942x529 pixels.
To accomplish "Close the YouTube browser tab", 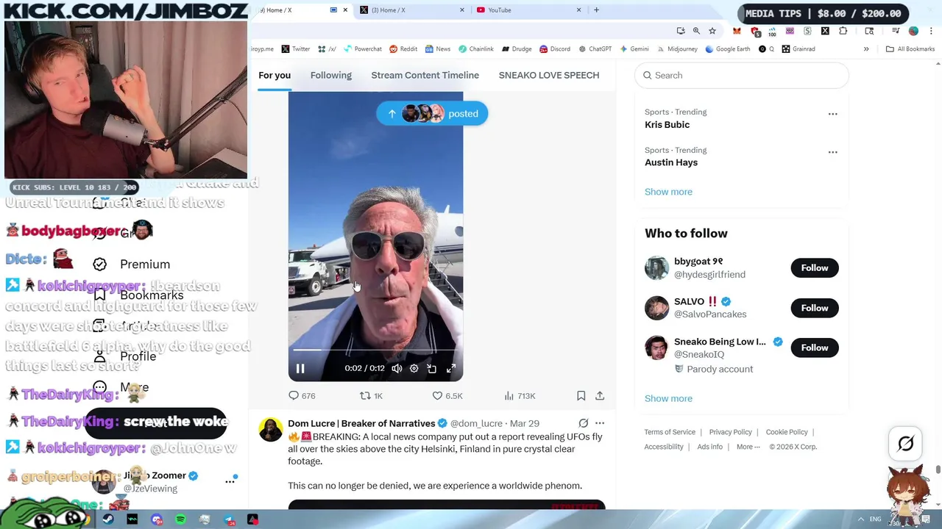I will 578,10.
